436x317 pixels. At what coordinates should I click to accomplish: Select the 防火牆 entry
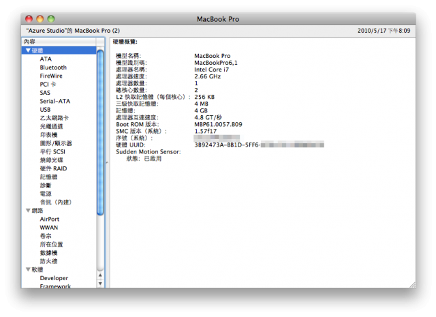pyautogui.click(x=48, y=261)
